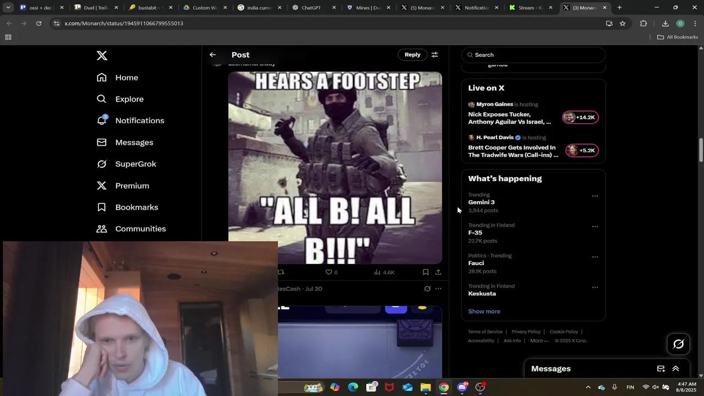View analytics showing 4.6K views
Image resolution: width=704 pixels, height=396 pixels.
click(384, 272)
